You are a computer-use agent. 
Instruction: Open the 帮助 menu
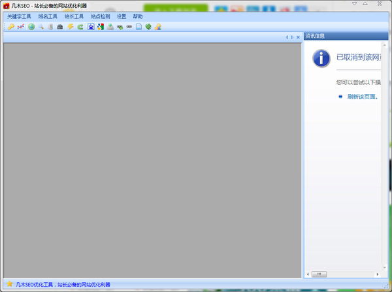pos(137,16)
